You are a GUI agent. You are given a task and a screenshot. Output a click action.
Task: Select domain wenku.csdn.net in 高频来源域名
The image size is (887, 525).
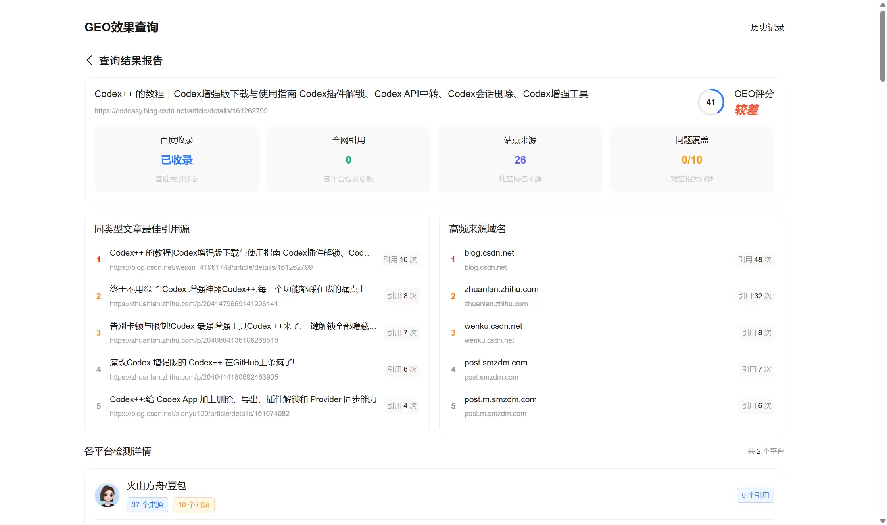[x=493, y=326]
